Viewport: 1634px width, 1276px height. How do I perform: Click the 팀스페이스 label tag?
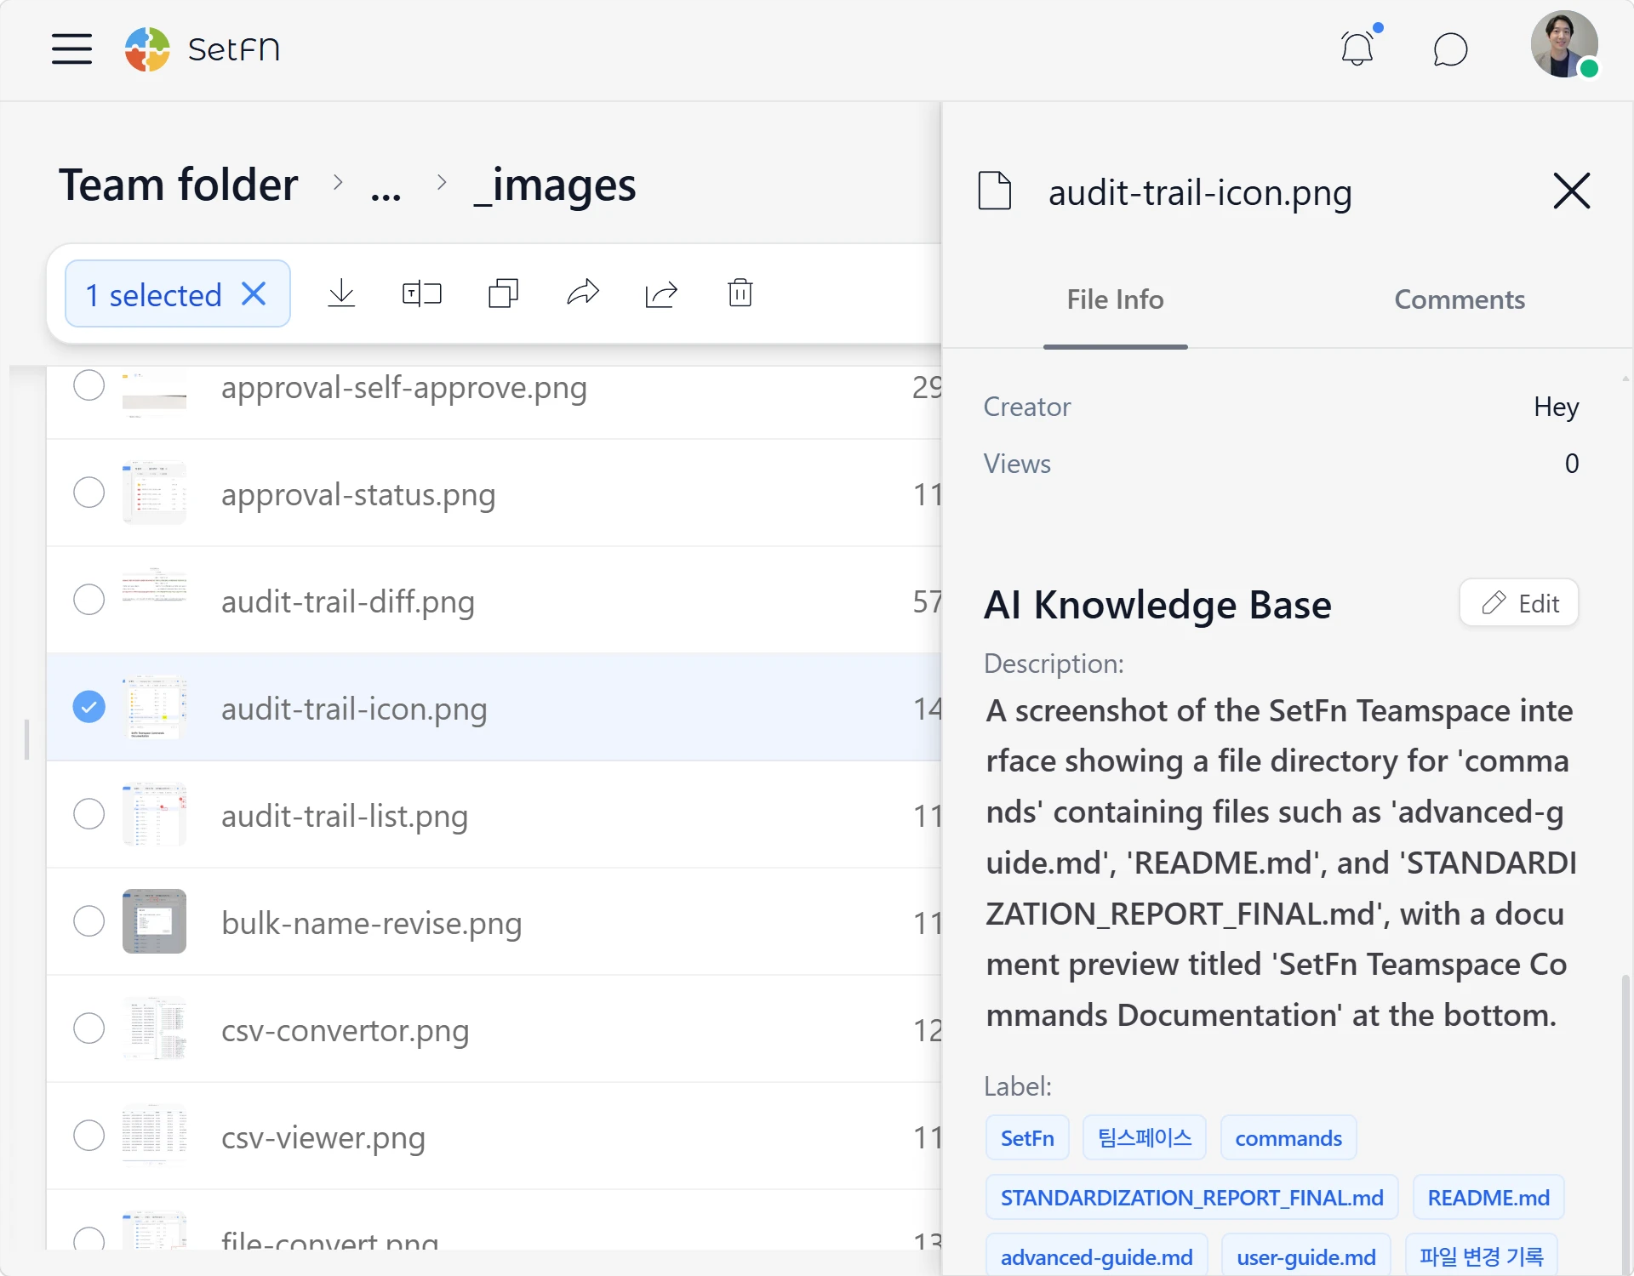tap(1145, 1138)
